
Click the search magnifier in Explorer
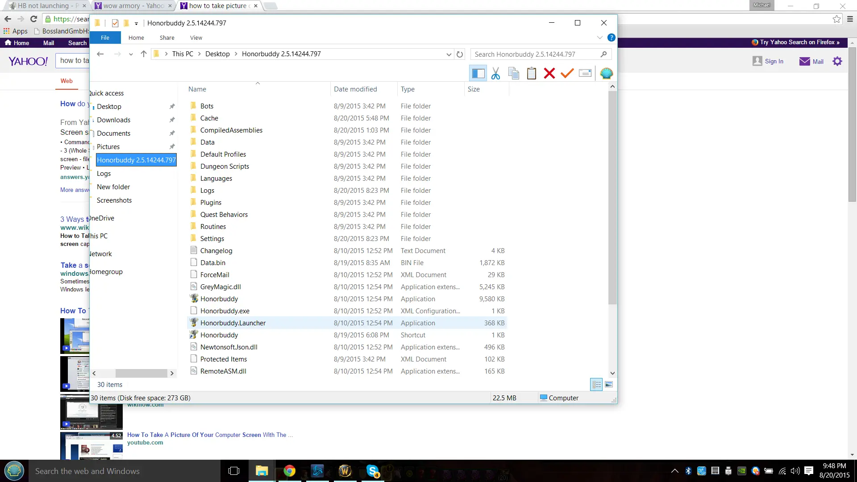pyautogui.click(x=603, y=54)
